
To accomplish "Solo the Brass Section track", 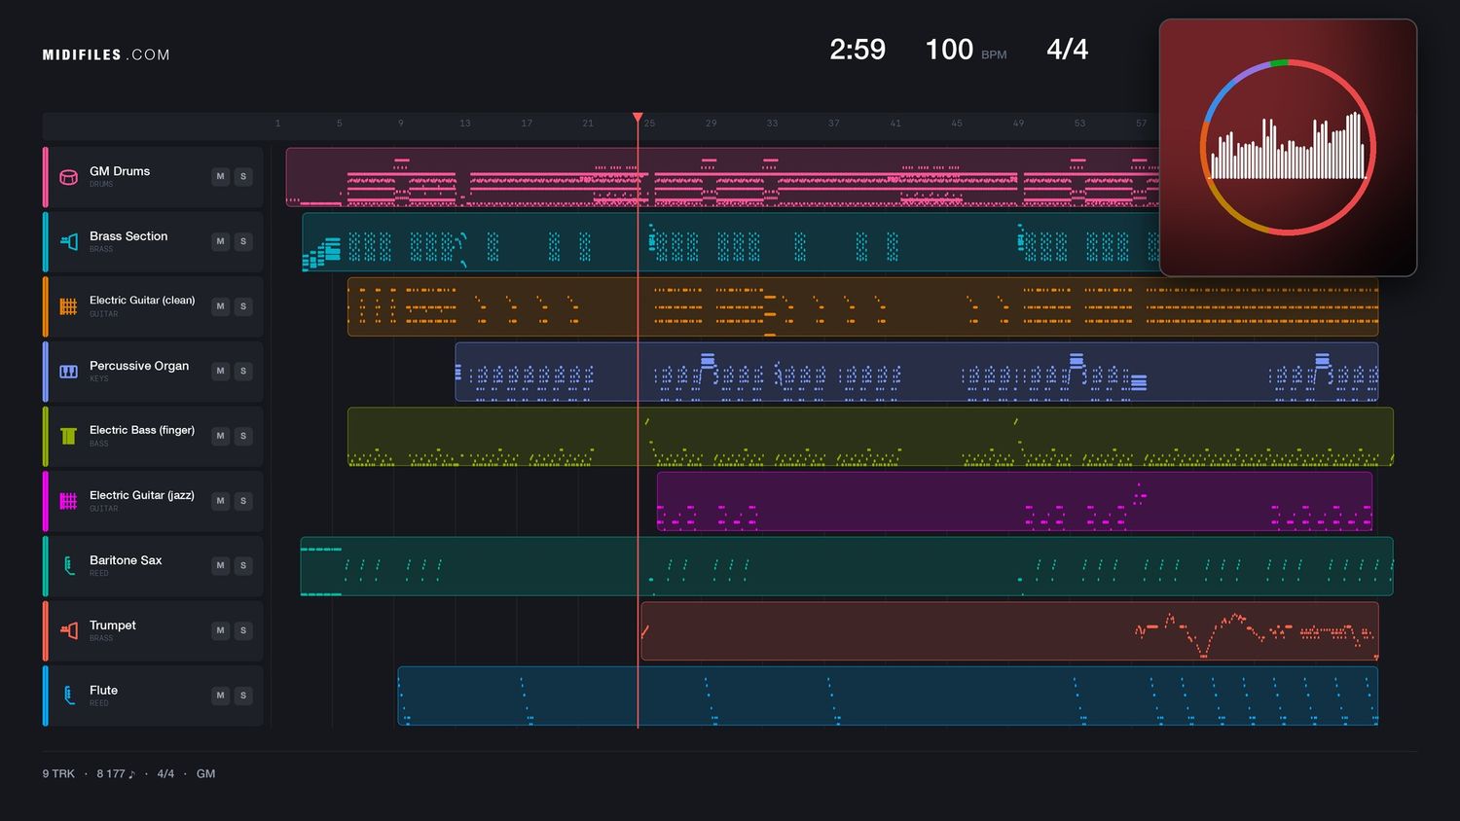I will pyautogui.click(x=243, y=241).
